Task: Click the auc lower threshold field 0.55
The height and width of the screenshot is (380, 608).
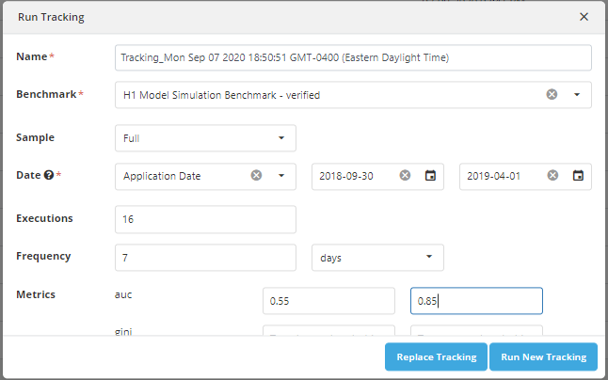Action: tap(328, 301)
